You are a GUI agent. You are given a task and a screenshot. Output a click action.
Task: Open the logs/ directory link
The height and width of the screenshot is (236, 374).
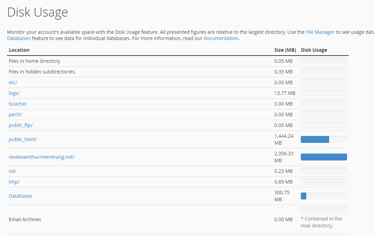[x=14, y=93]
